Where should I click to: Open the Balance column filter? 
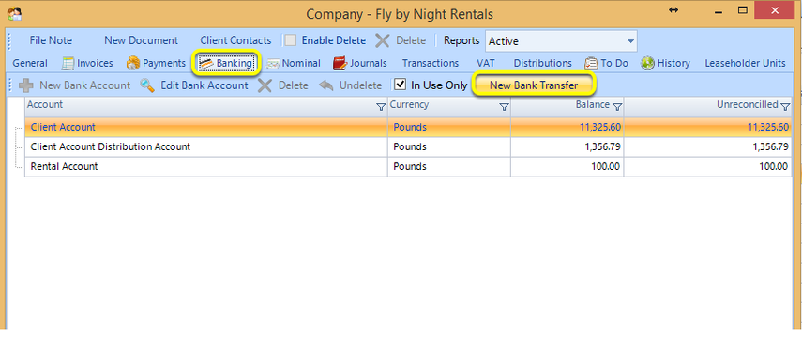pyautogui.click(x=617, y=106)
